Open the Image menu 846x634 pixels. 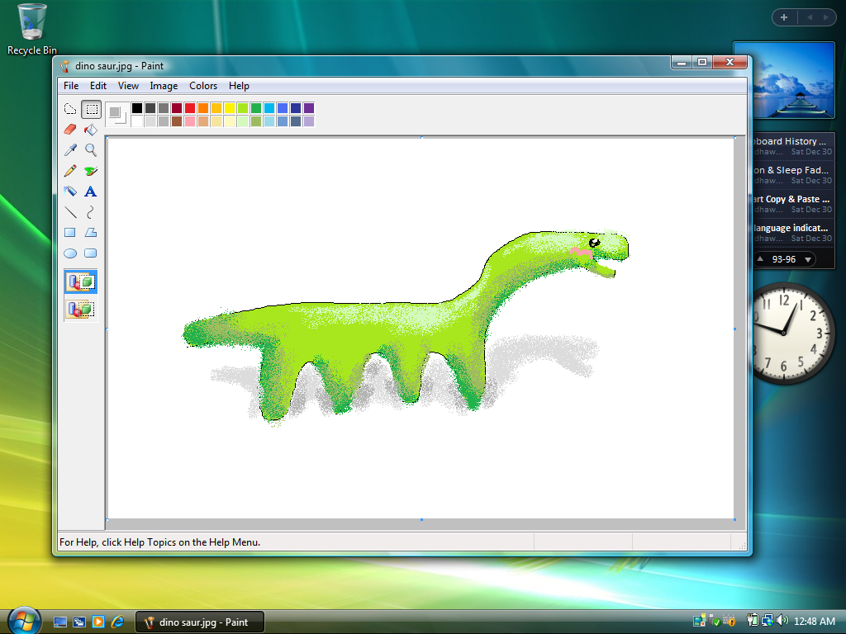(x=164, y=86)
